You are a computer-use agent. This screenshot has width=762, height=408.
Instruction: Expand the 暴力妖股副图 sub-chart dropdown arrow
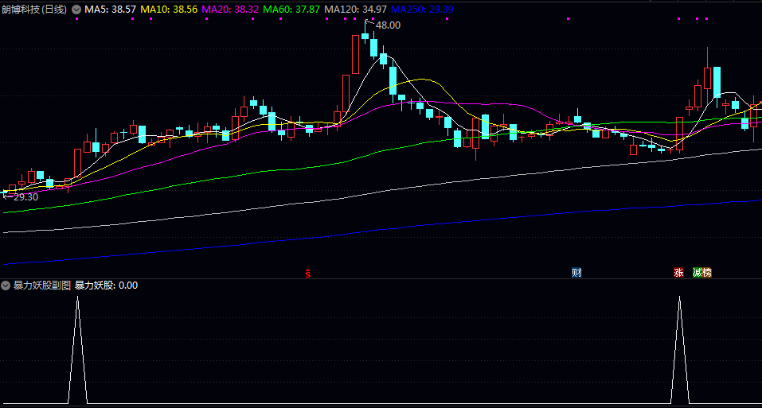click(x=6, y=286)
